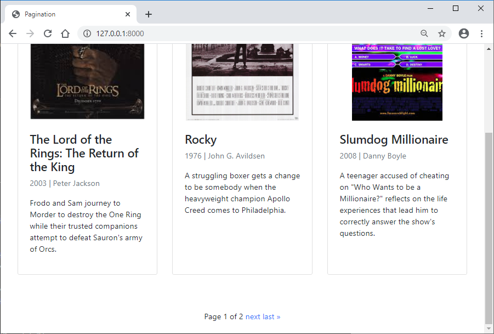The height and width of the screenshot is (334, 494).
Task: Open the zoom control in address bar
Action: [424, 33]
